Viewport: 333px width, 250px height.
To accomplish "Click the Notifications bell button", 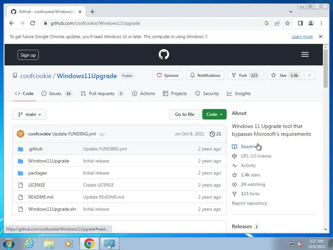I will point(205,76).
